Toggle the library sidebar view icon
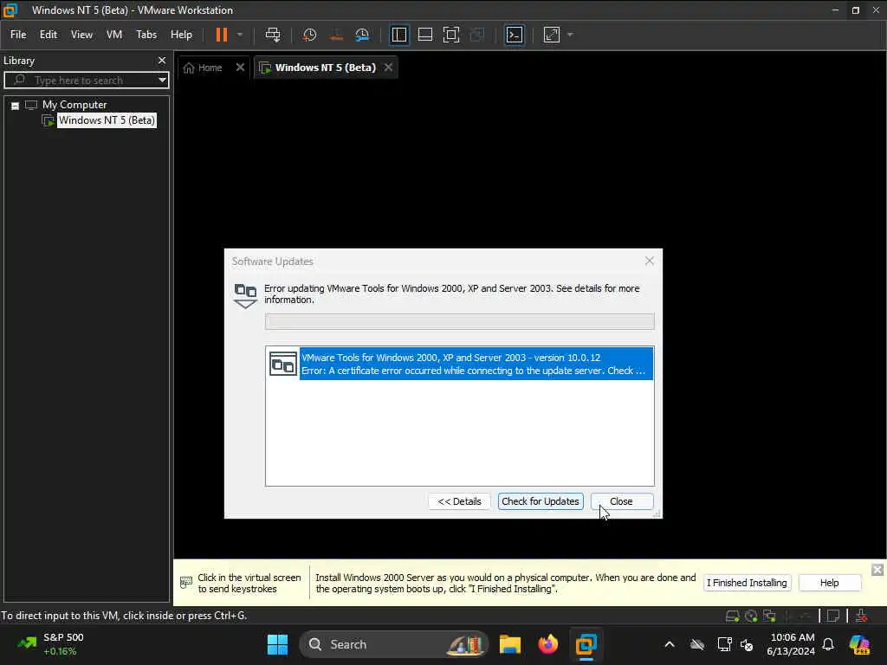Viewport: 887px width, 665px height. click(398, 35)
